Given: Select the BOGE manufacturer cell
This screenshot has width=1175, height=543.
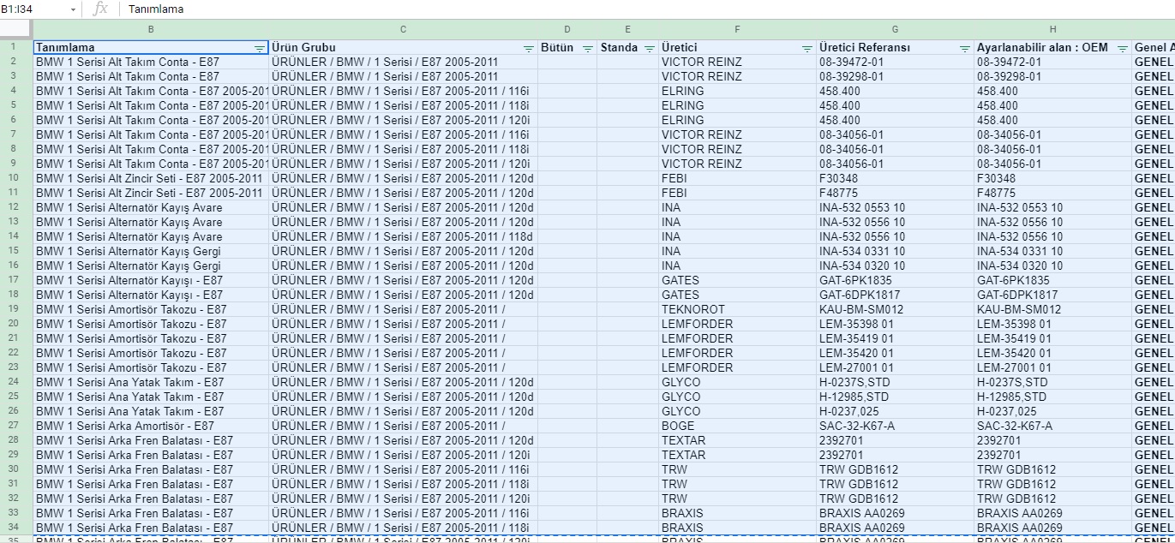Looking at the screenshot, I should [x=738, y=426].
